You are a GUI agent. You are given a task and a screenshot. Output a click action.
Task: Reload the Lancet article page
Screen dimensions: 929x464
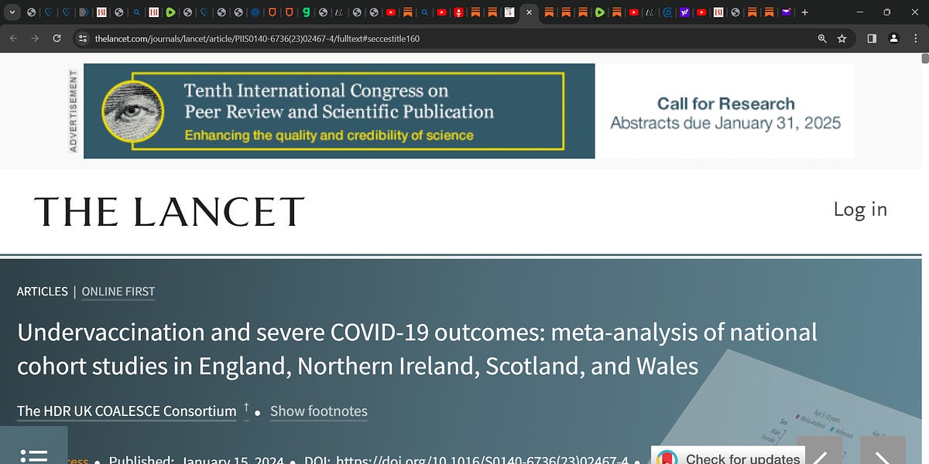(57, 38)
